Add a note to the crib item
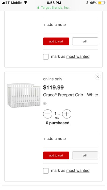Screen dimensions: 107x190 [x=54, y=139]
